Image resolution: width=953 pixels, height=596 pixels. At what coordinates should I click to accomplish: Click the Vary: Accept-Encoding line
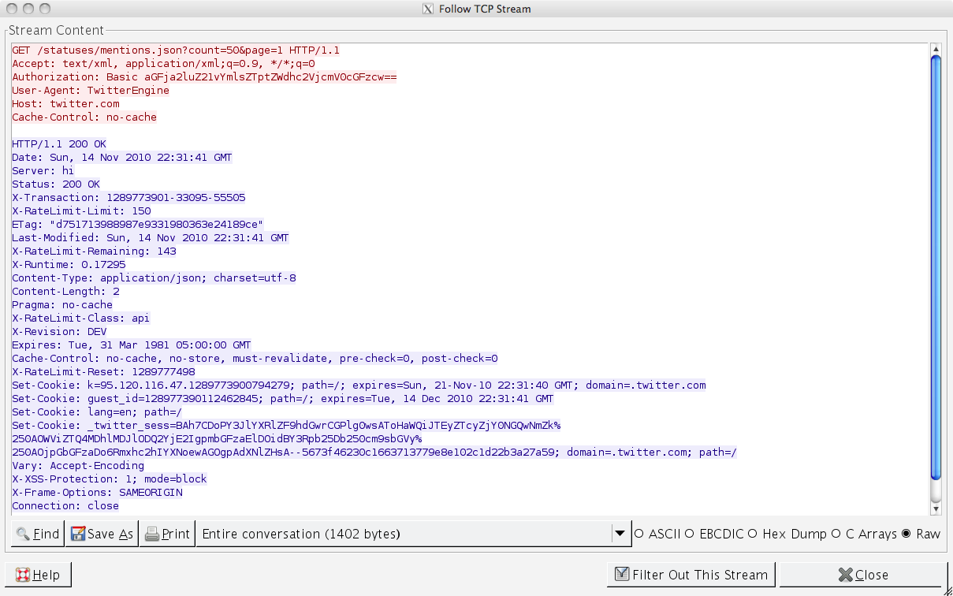[x=78, y=466]
